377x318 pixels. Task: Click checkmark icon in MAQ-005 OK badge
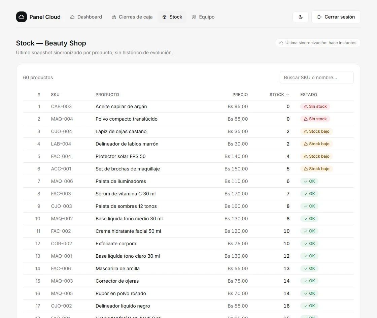pyautogui.click(x=306, y=293)
